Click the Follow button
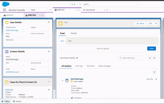164x104 pixels. click(x=140, y=24)
